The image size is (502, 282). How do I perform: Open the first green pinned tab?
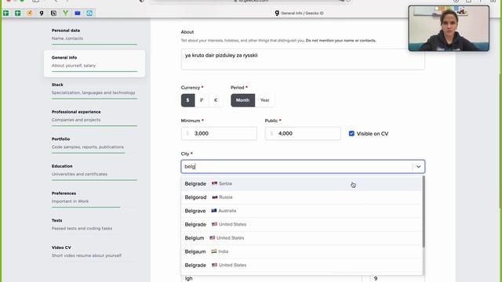(5, 13)
